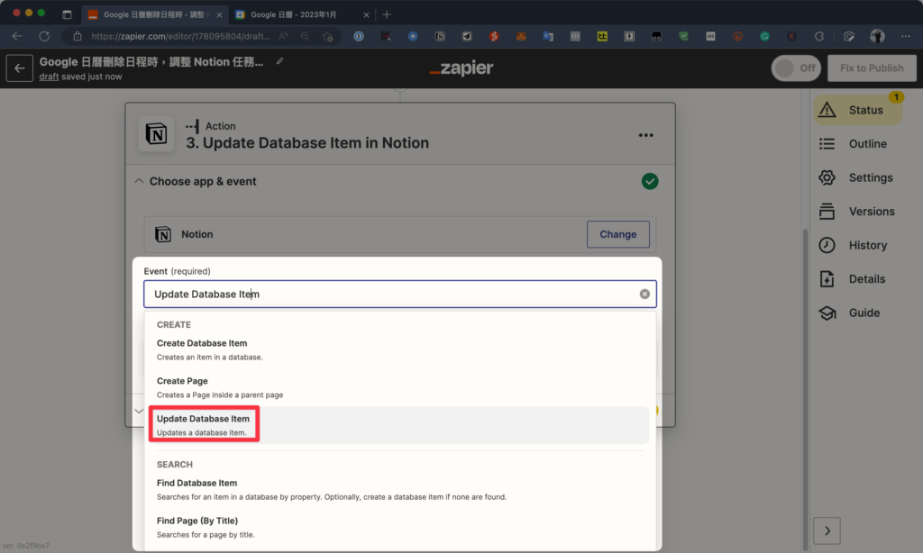The height and width of the screenshot is (553, 923).
Task: Reload the page in browser
Action: pos(44,36)
